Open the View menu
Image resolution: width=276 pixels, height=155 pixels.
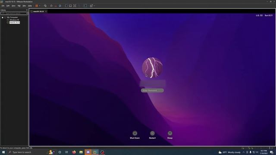pos(13,6)
